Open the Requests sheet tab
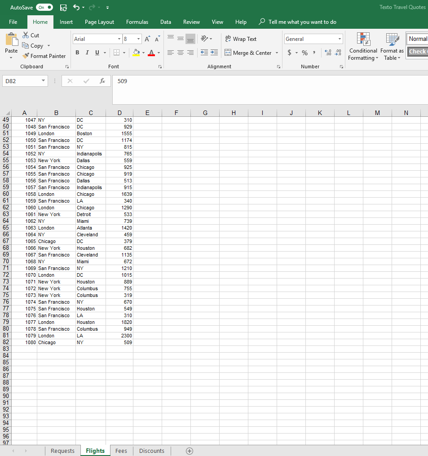The height and width of the screenshot is (456, 428). pyautogui.click(x=62, y=451)
